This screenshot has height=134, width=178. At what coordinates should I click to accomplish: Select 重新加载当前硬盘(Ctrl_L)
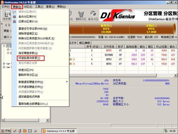click(40, 104)
